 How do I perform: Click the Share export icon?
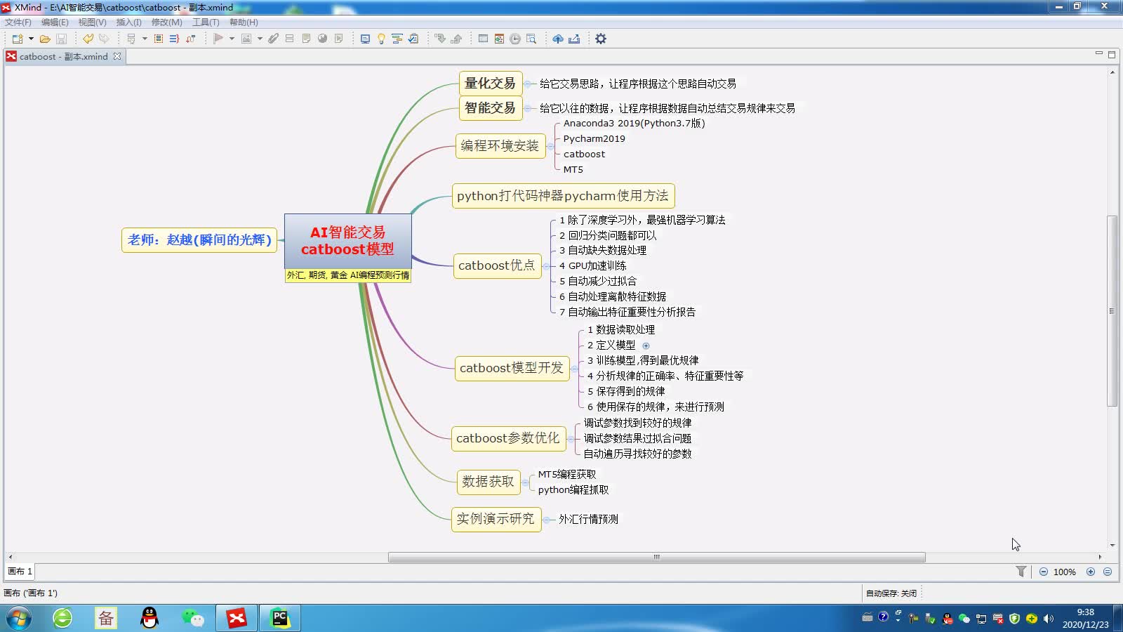[574, 39]
